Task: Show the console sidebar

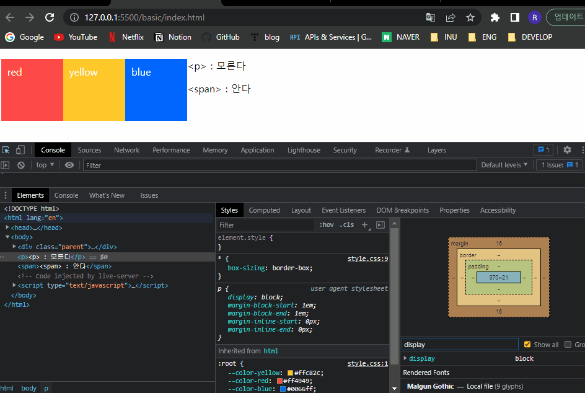Action: 5,165
